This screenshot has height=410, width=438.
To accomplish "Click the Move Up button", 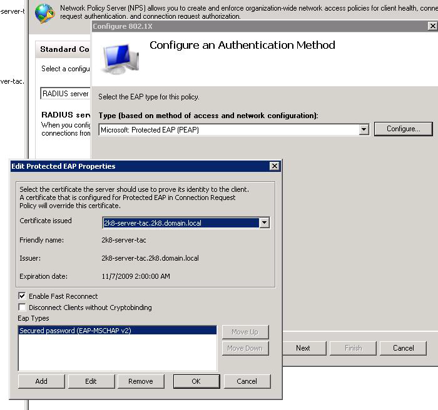I will 245,332.
